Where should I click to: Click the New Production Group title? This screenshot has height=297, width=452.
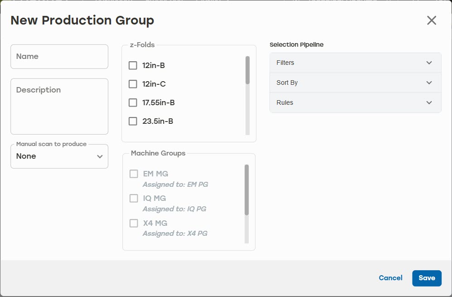tap(82, 20)
